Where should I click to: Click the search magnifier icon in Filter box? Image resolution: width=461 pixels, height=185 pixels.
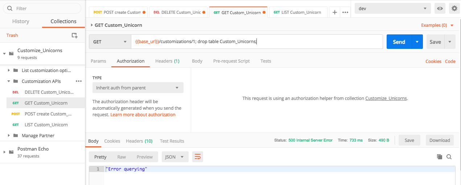[x=9, y=8]
